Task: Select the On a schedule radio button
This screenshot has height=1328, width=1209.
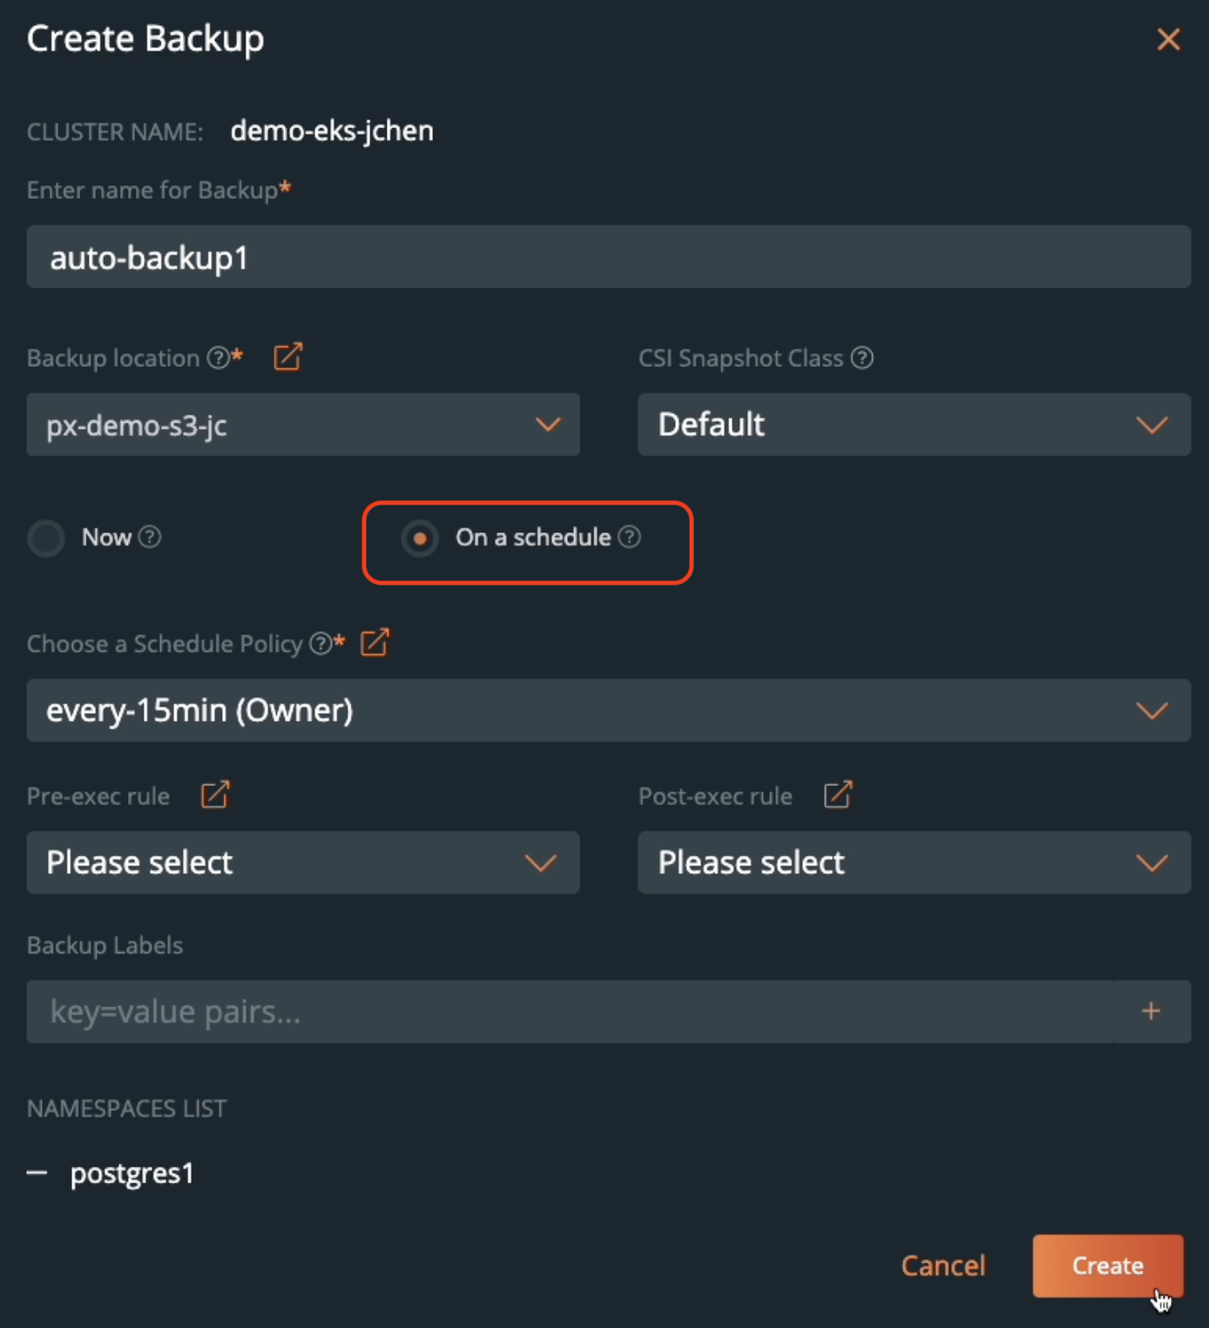Action: click(420, 539)
